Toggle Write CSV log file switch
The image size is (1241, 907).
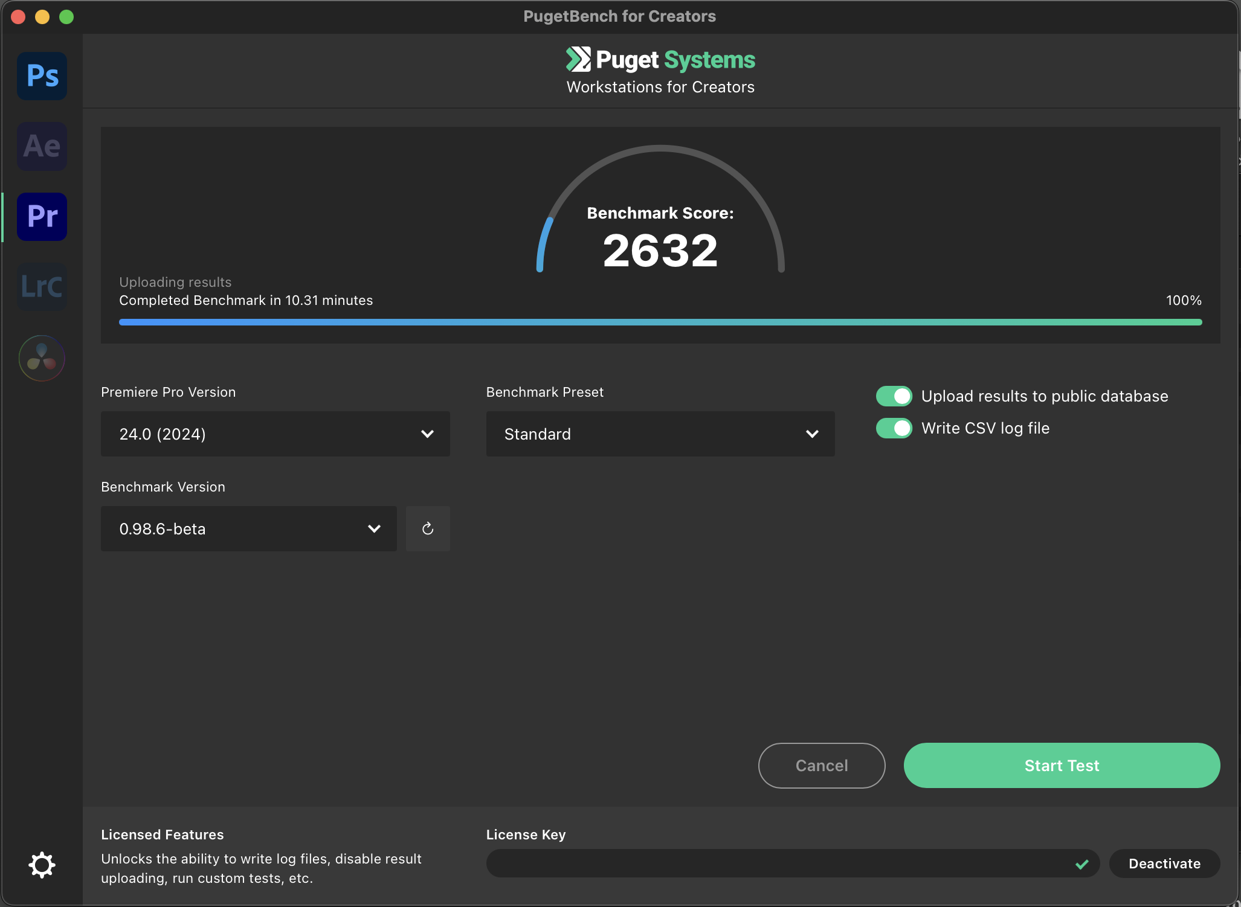pos(894,428)
